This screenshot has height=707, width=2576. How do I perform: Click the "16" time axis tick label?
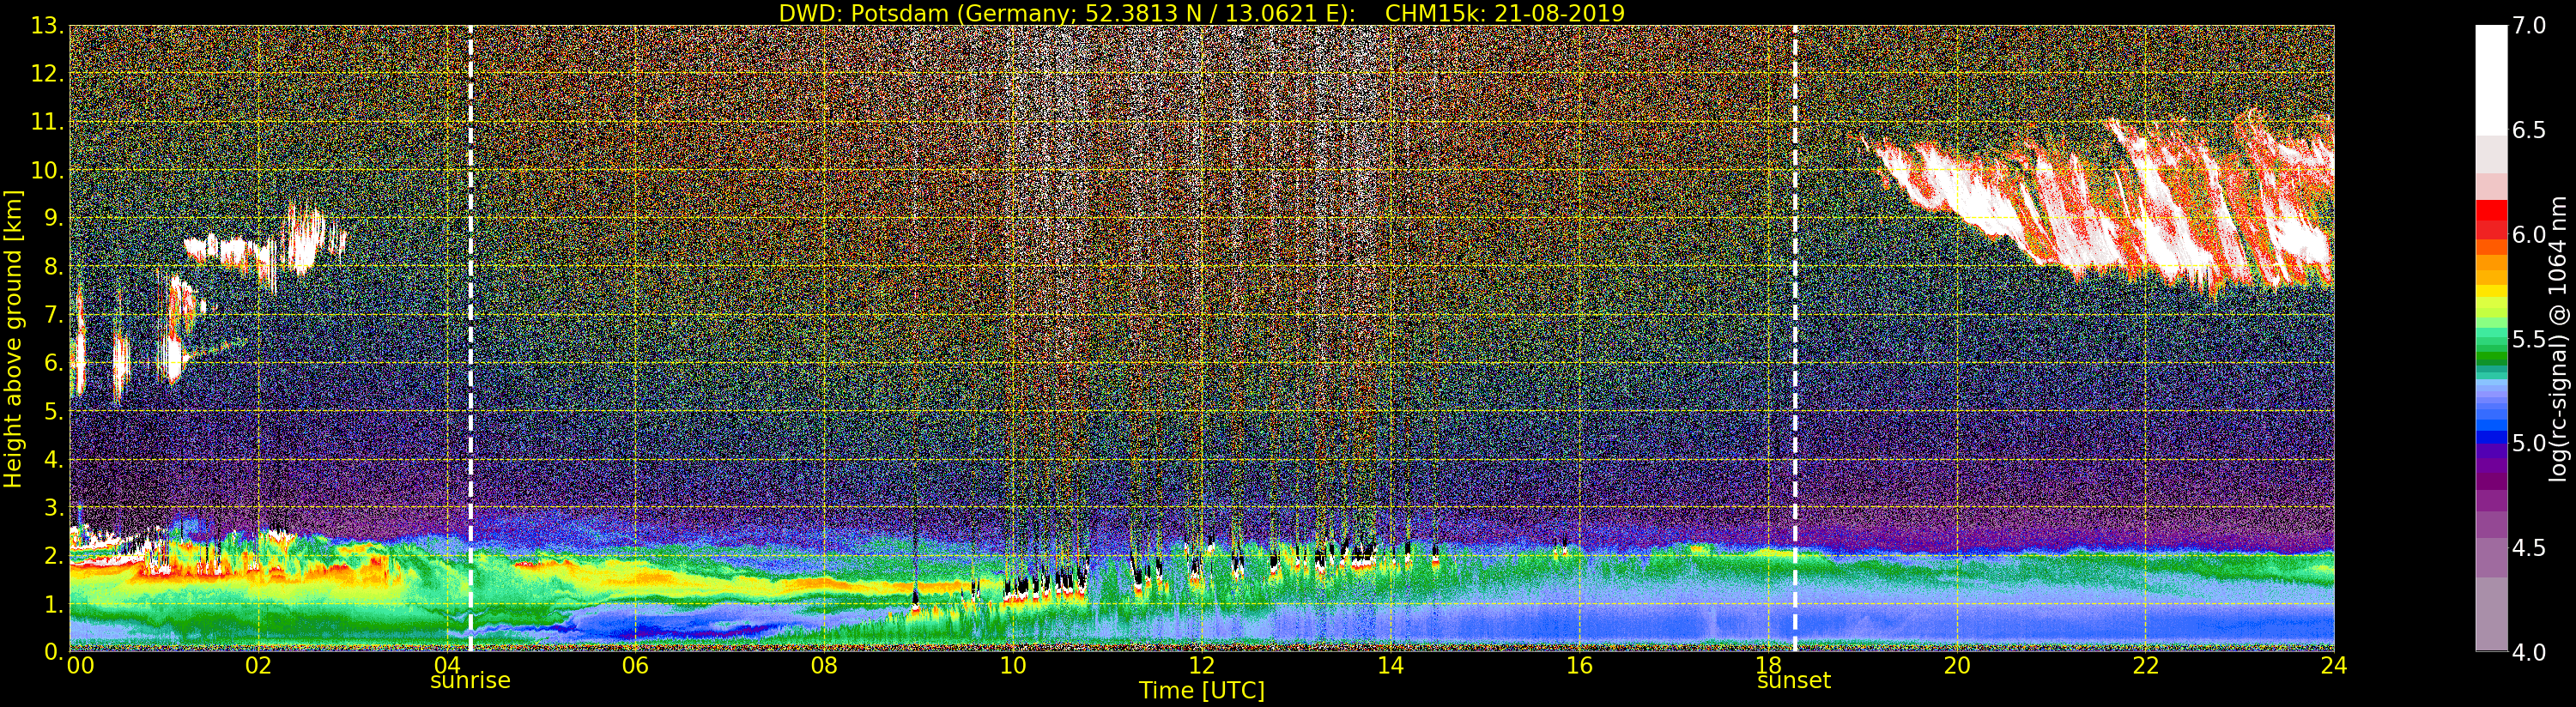click(1579, 666)
